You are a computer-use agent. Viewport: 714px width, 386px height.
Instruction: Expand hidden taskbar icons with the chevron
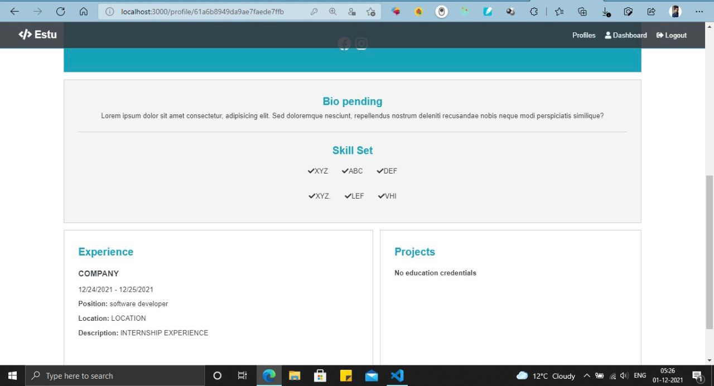coord(587,375)
